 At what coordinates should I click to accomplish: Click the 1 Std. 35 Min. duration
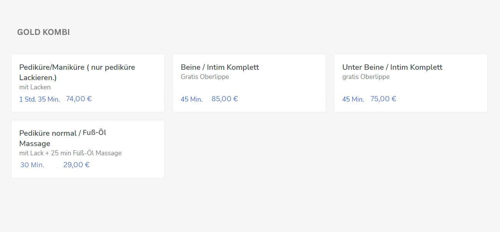click(40, 99)
